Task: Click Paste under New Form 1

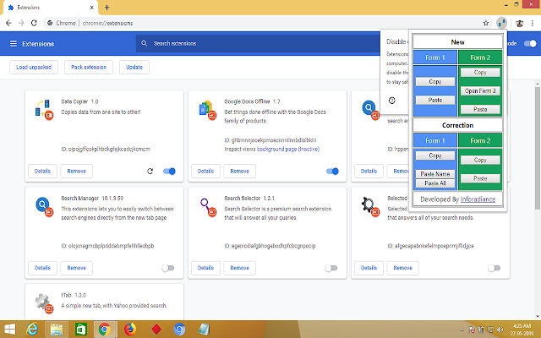Action: click(x=435, y=100)
